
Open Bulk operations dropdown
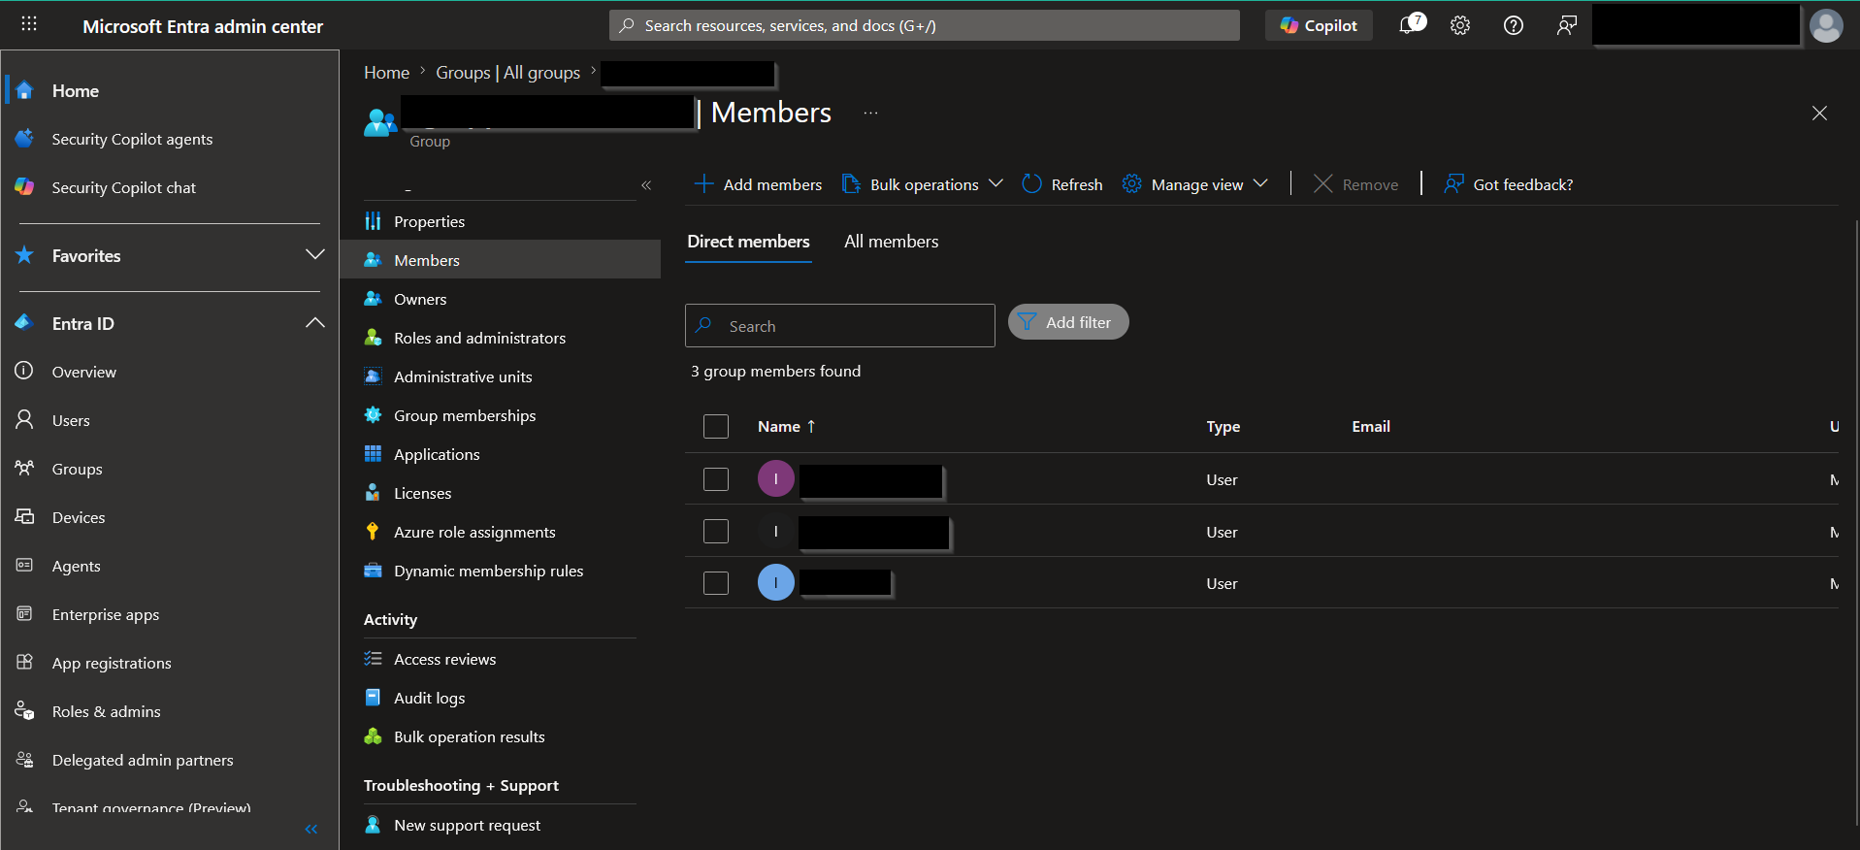pyautogui.click(x=922, y=184)
